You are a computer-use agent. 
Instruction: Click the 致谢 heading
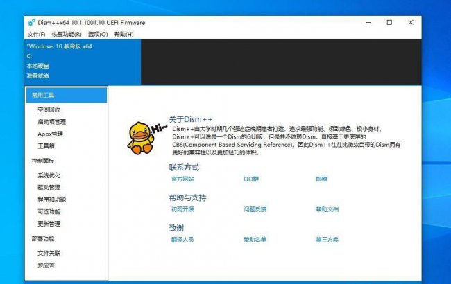pos(176,228)
